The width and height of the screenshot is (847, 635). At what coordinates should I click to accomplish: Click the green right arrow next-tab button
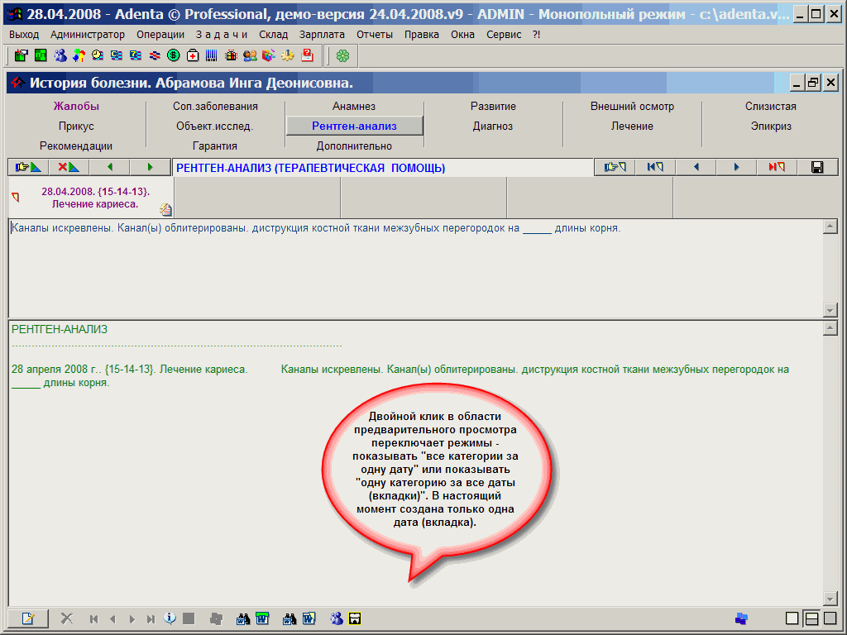tap(150, 167)
